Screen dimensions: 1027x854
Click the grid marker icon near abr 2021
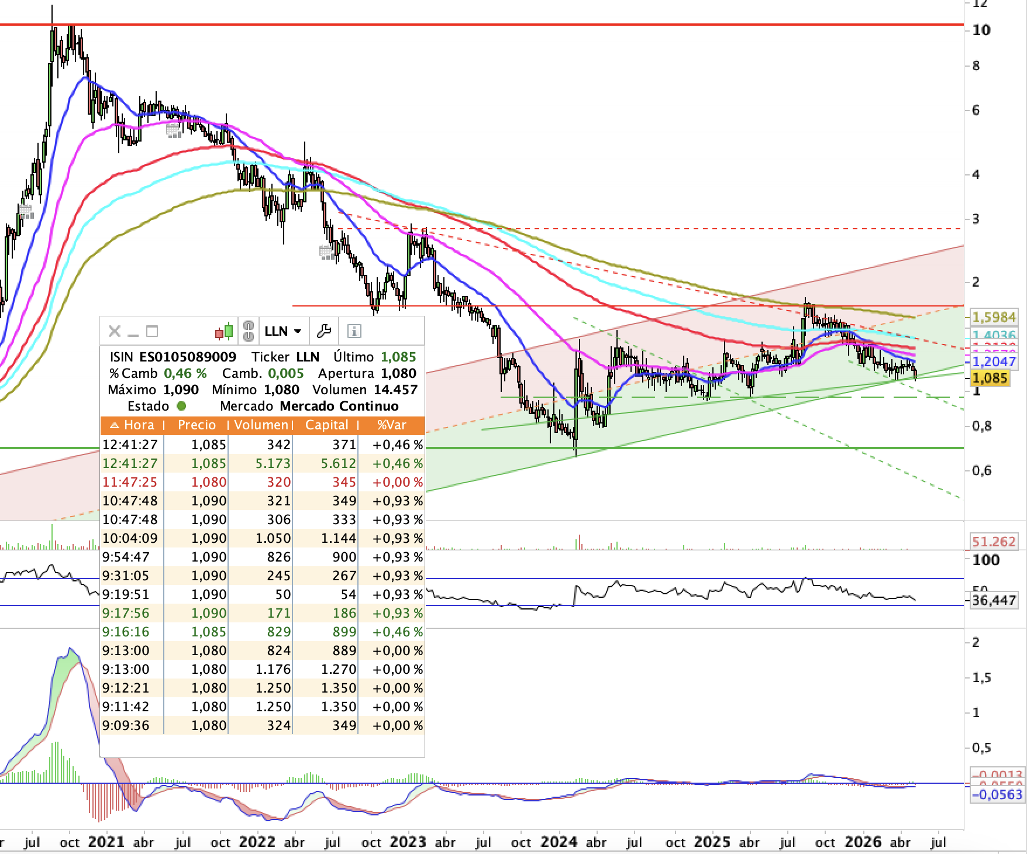174,130
